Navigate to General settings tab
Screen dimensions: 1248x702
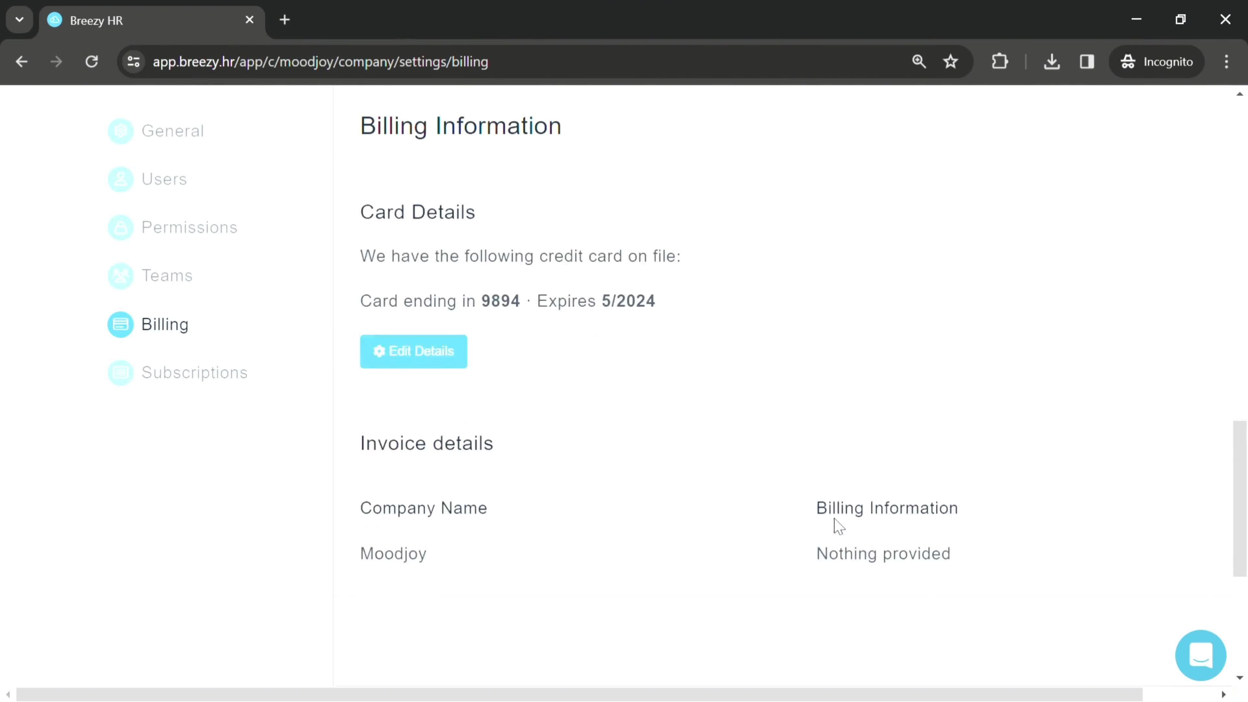click(172, 130)
